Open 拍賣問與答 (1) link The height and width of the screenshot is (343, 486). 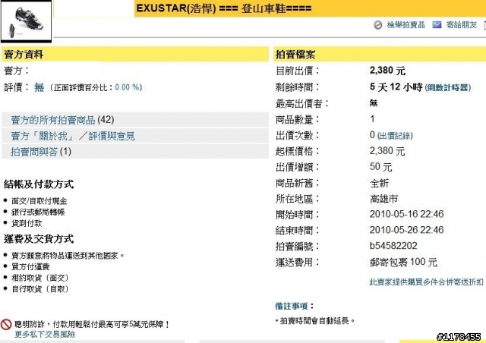tap(41, 152)
